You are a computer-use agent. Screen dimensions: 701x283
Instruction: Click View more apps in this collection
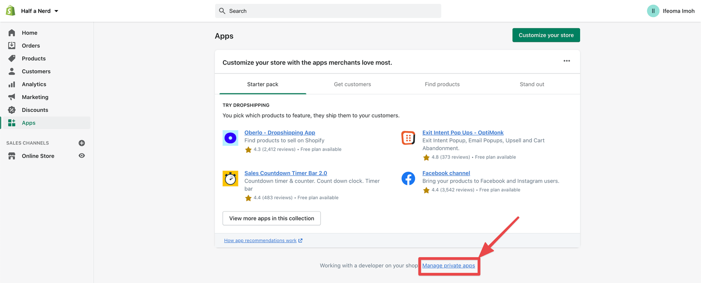(x=272, y=218)
